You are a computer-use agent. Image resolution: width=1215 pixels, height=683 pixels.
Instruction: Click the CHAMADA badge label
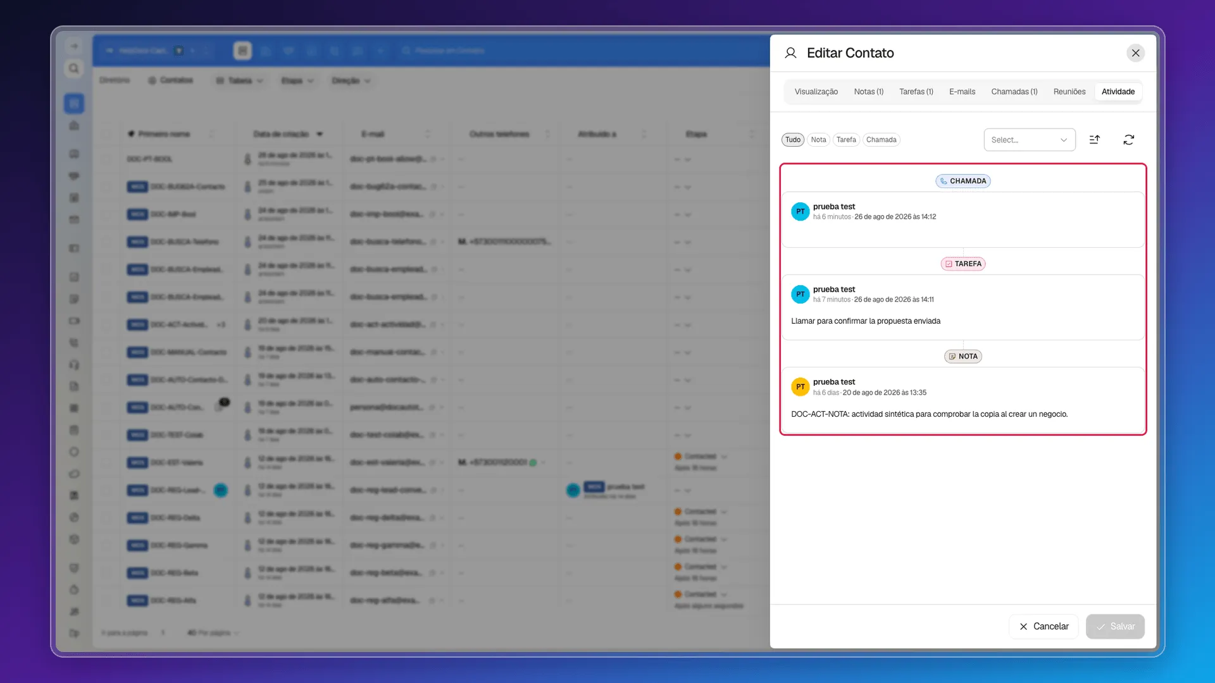coord(963,181)
